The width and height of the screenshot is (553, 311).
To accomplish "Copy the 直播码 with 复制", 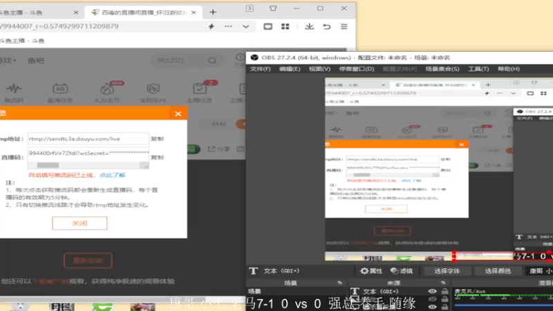I will tap(157, 158).
